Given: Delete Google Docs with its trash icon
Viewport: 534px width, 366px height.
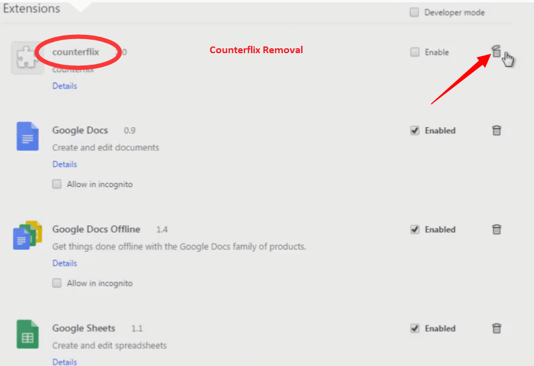Looking at the screenshot, I should pos(497,130).
